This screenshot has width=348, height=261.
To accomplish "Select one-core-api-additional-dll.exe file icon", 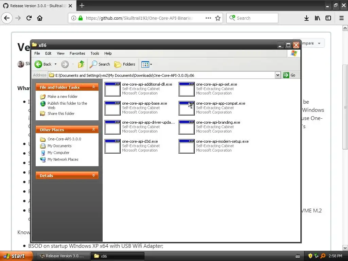I will coord(112,89).
